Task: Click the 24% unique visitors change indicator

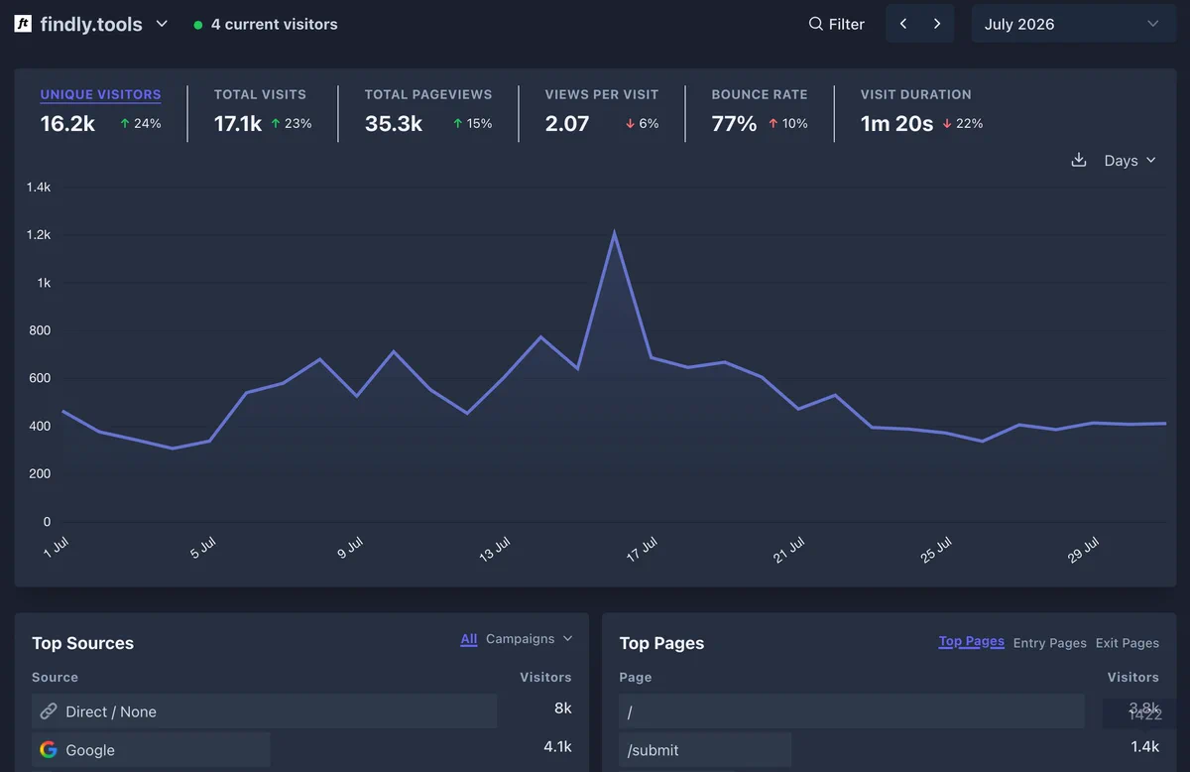Action: (140, 124)
